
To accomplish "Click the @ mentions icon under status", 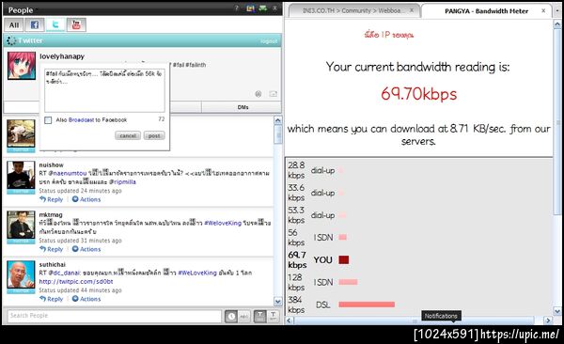I will pos(258,94).
